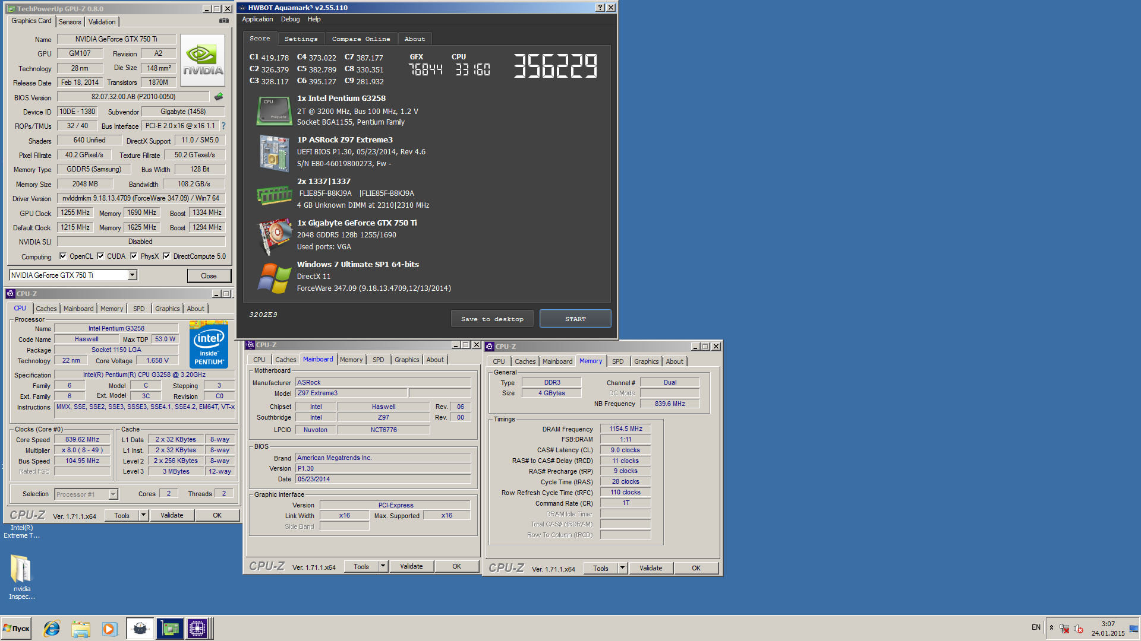The image size is (1141, 641).
Task: Toggle the PhysX checkbox
Action: (x=134, y=256)
